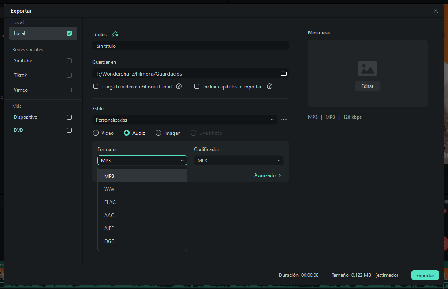
Task: Click the AI title generator pencil icon
Action: pos(115,34)
